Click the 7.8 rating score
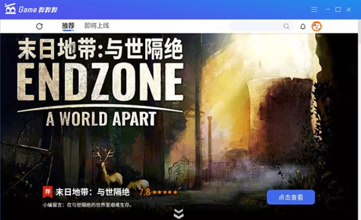Screen dimensions: 361x220 pyautogui.click(x=145, y=192)
